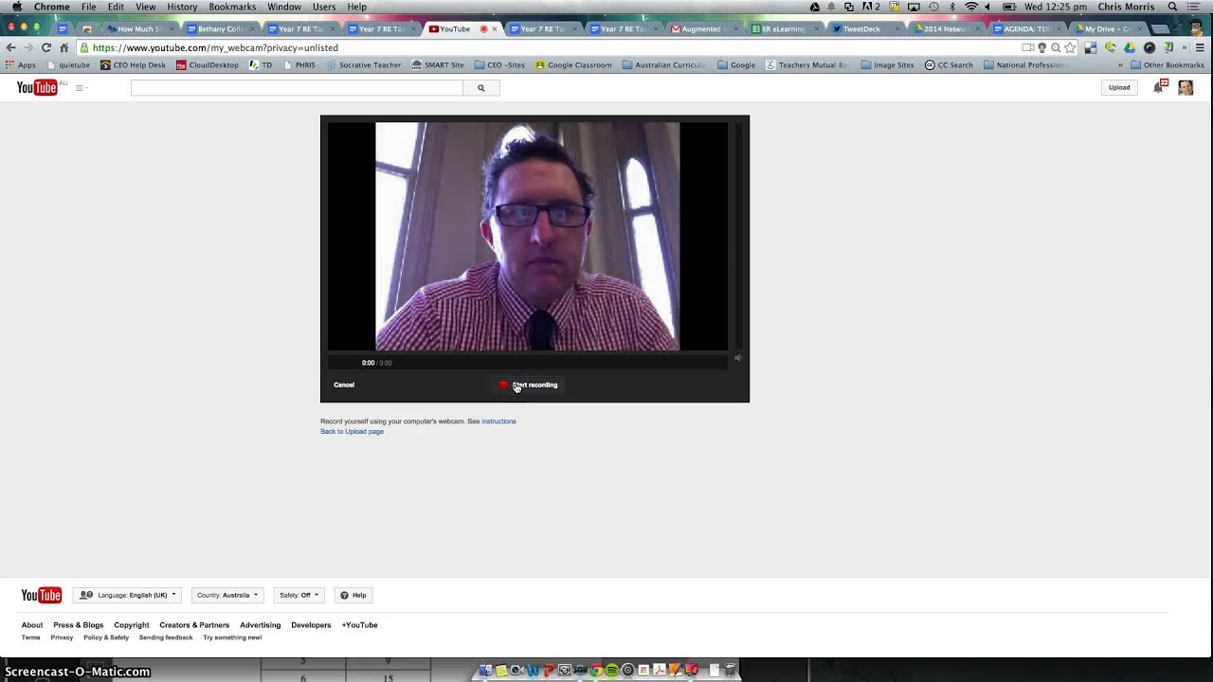
Task: Open the Safety: Off dropdown
Action: 299,595
